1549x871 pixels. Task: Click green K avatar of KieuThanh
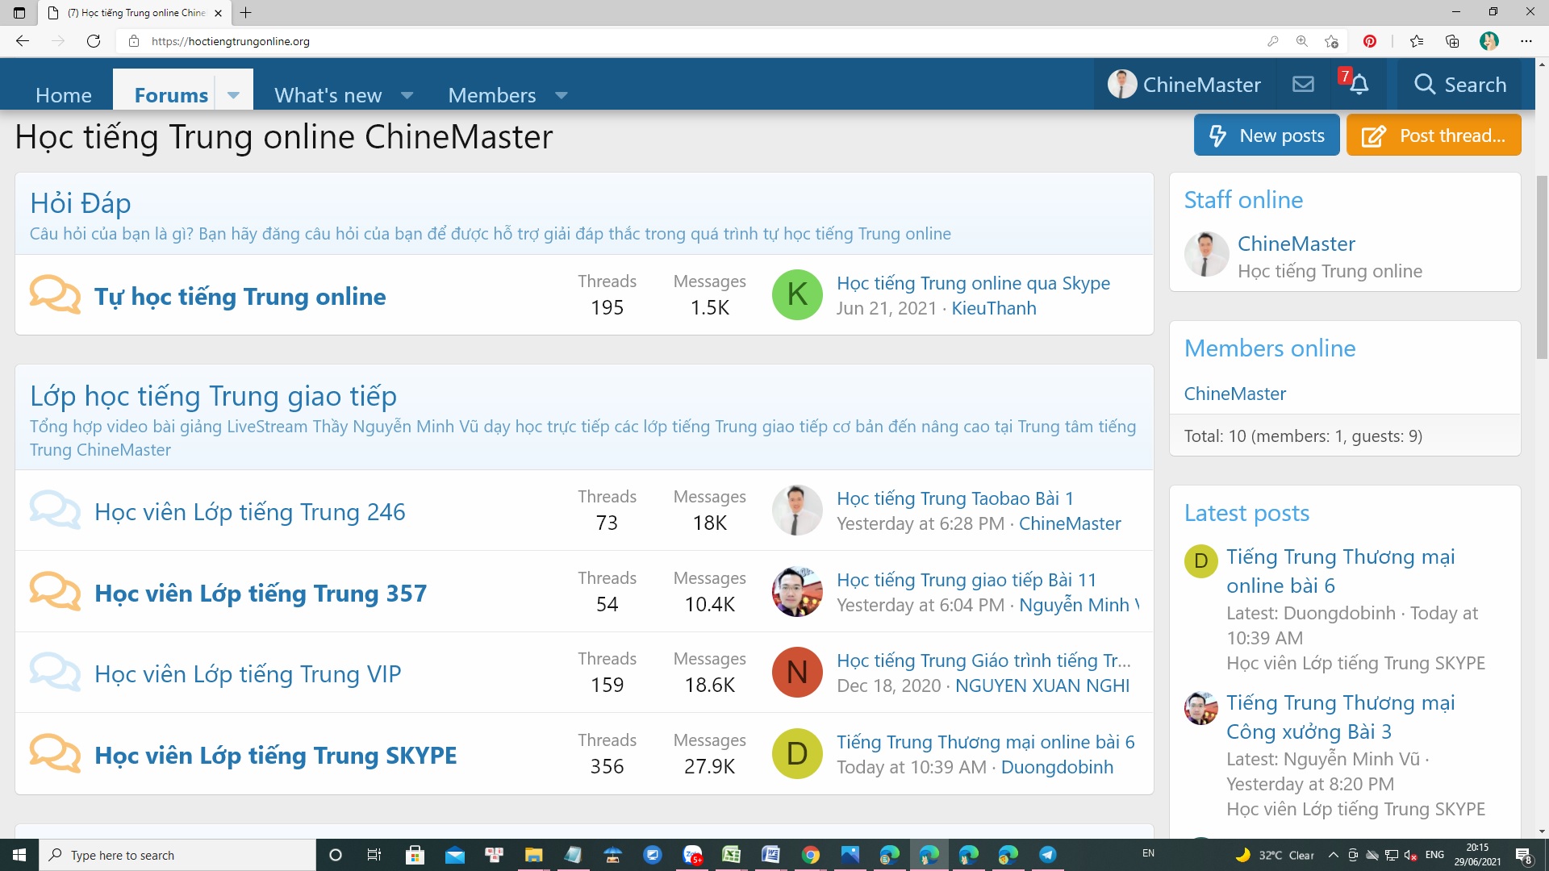point(796,295)
